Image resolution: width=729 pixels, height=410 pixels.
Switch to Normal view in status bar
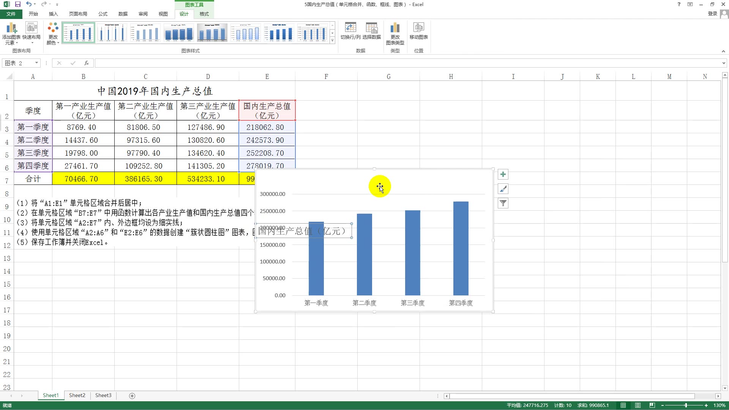[623, 405]
